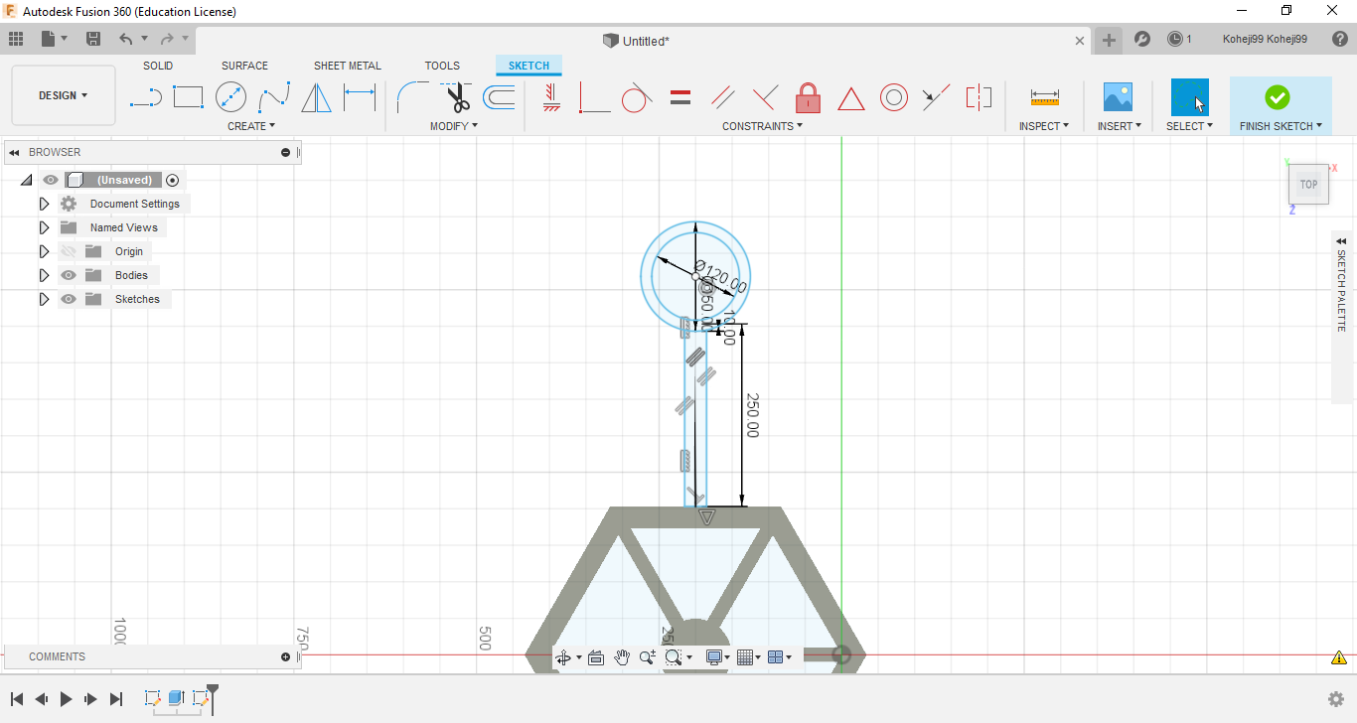Apply the Collinear constraint
This screenshot has height=723, width=1357.
click(x=936, y=97)
